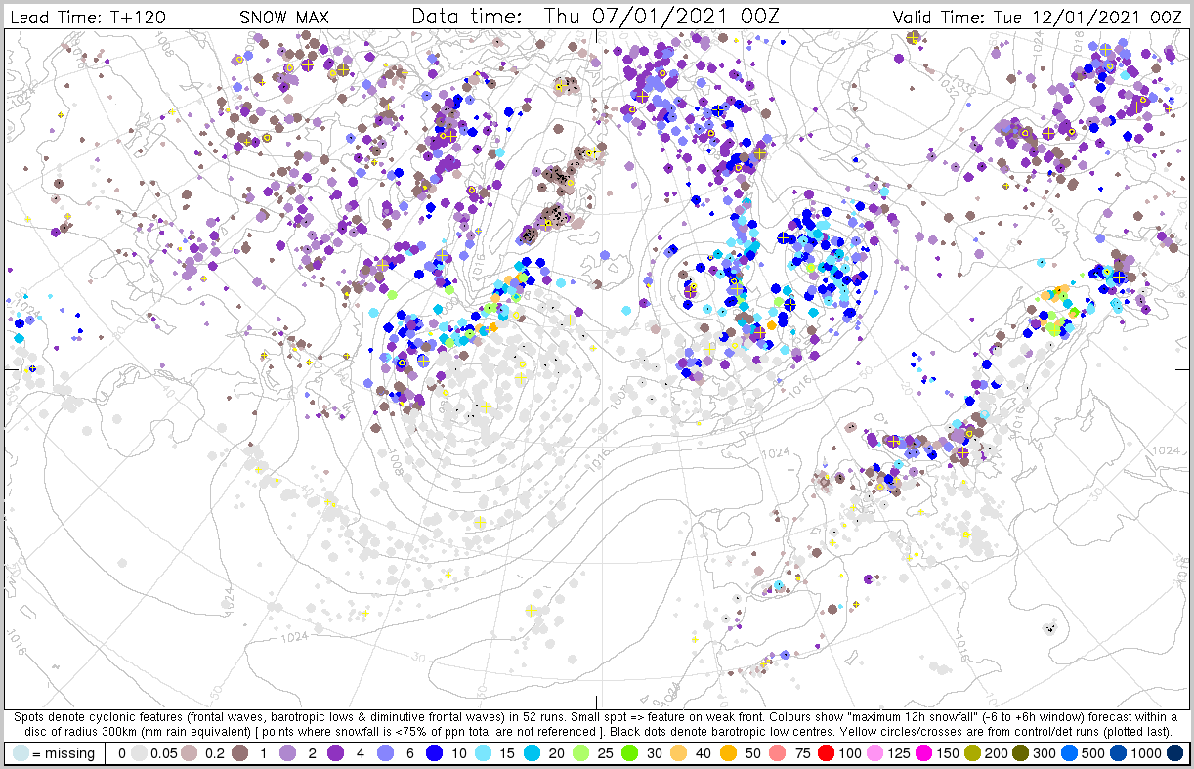Viewport: 1194px width, 769px height.
Task: Click the pale pink swatch between 0.05 and 0.2
Action: (x=189, y=753)
